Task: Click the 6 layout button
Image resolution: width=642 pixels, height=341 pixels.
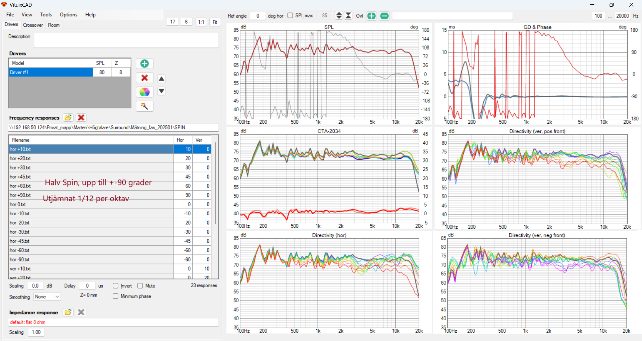Action: (x=186, y=22)
